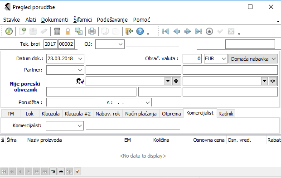Click the Osnovna cena column header
The height and width of the screenshot is (178, 281).
209,140
